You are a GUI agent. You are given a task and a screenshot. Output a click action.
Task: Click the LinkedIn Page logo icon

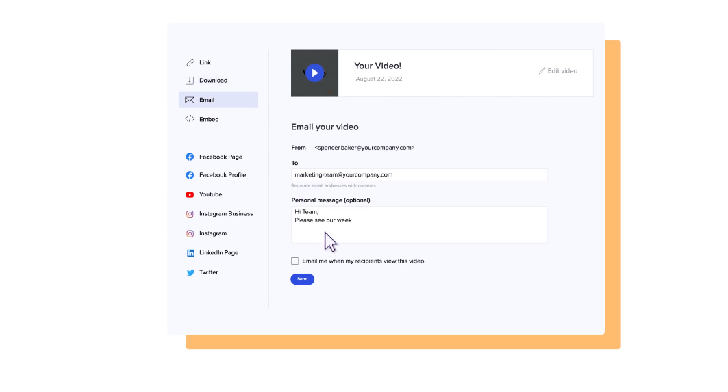coord(190,253)
